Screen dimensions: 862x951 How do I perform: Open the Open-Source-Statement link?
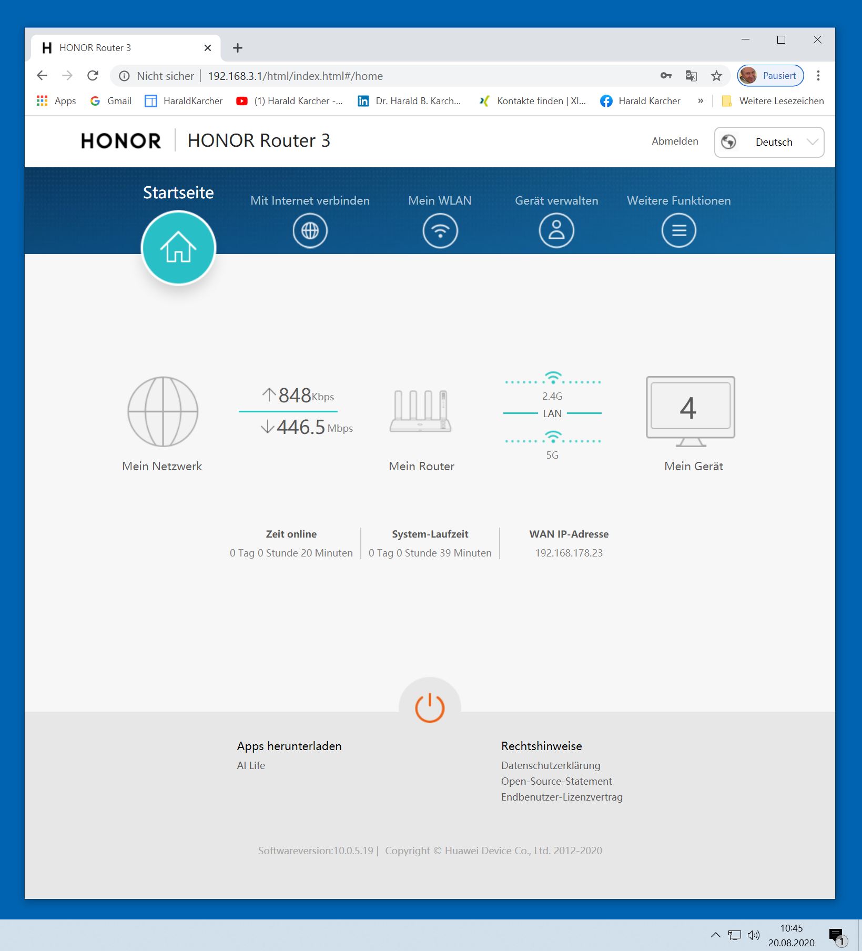556,781
